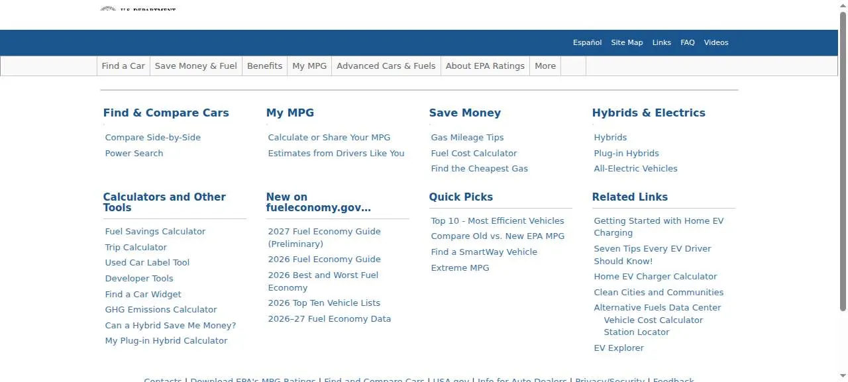This screenshot has width=848, height=382.
Task: Download 2026–27 Fuel Economy Data
Action: pyautogui.click(x=329, y=319)
